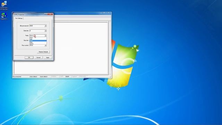Open the Flow control dropdown

pyautogui.click(x=38, y=45)
